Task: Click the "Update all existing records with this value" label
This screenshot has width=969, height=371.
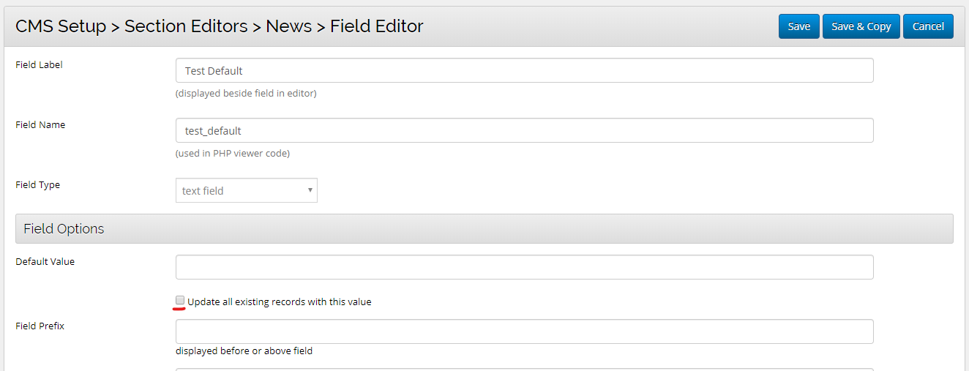Action: 280,302
